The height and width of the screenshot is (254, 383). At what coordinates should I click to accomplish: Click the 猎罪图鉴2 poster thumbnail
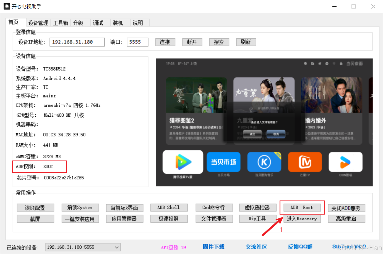[x=196, y=95]
